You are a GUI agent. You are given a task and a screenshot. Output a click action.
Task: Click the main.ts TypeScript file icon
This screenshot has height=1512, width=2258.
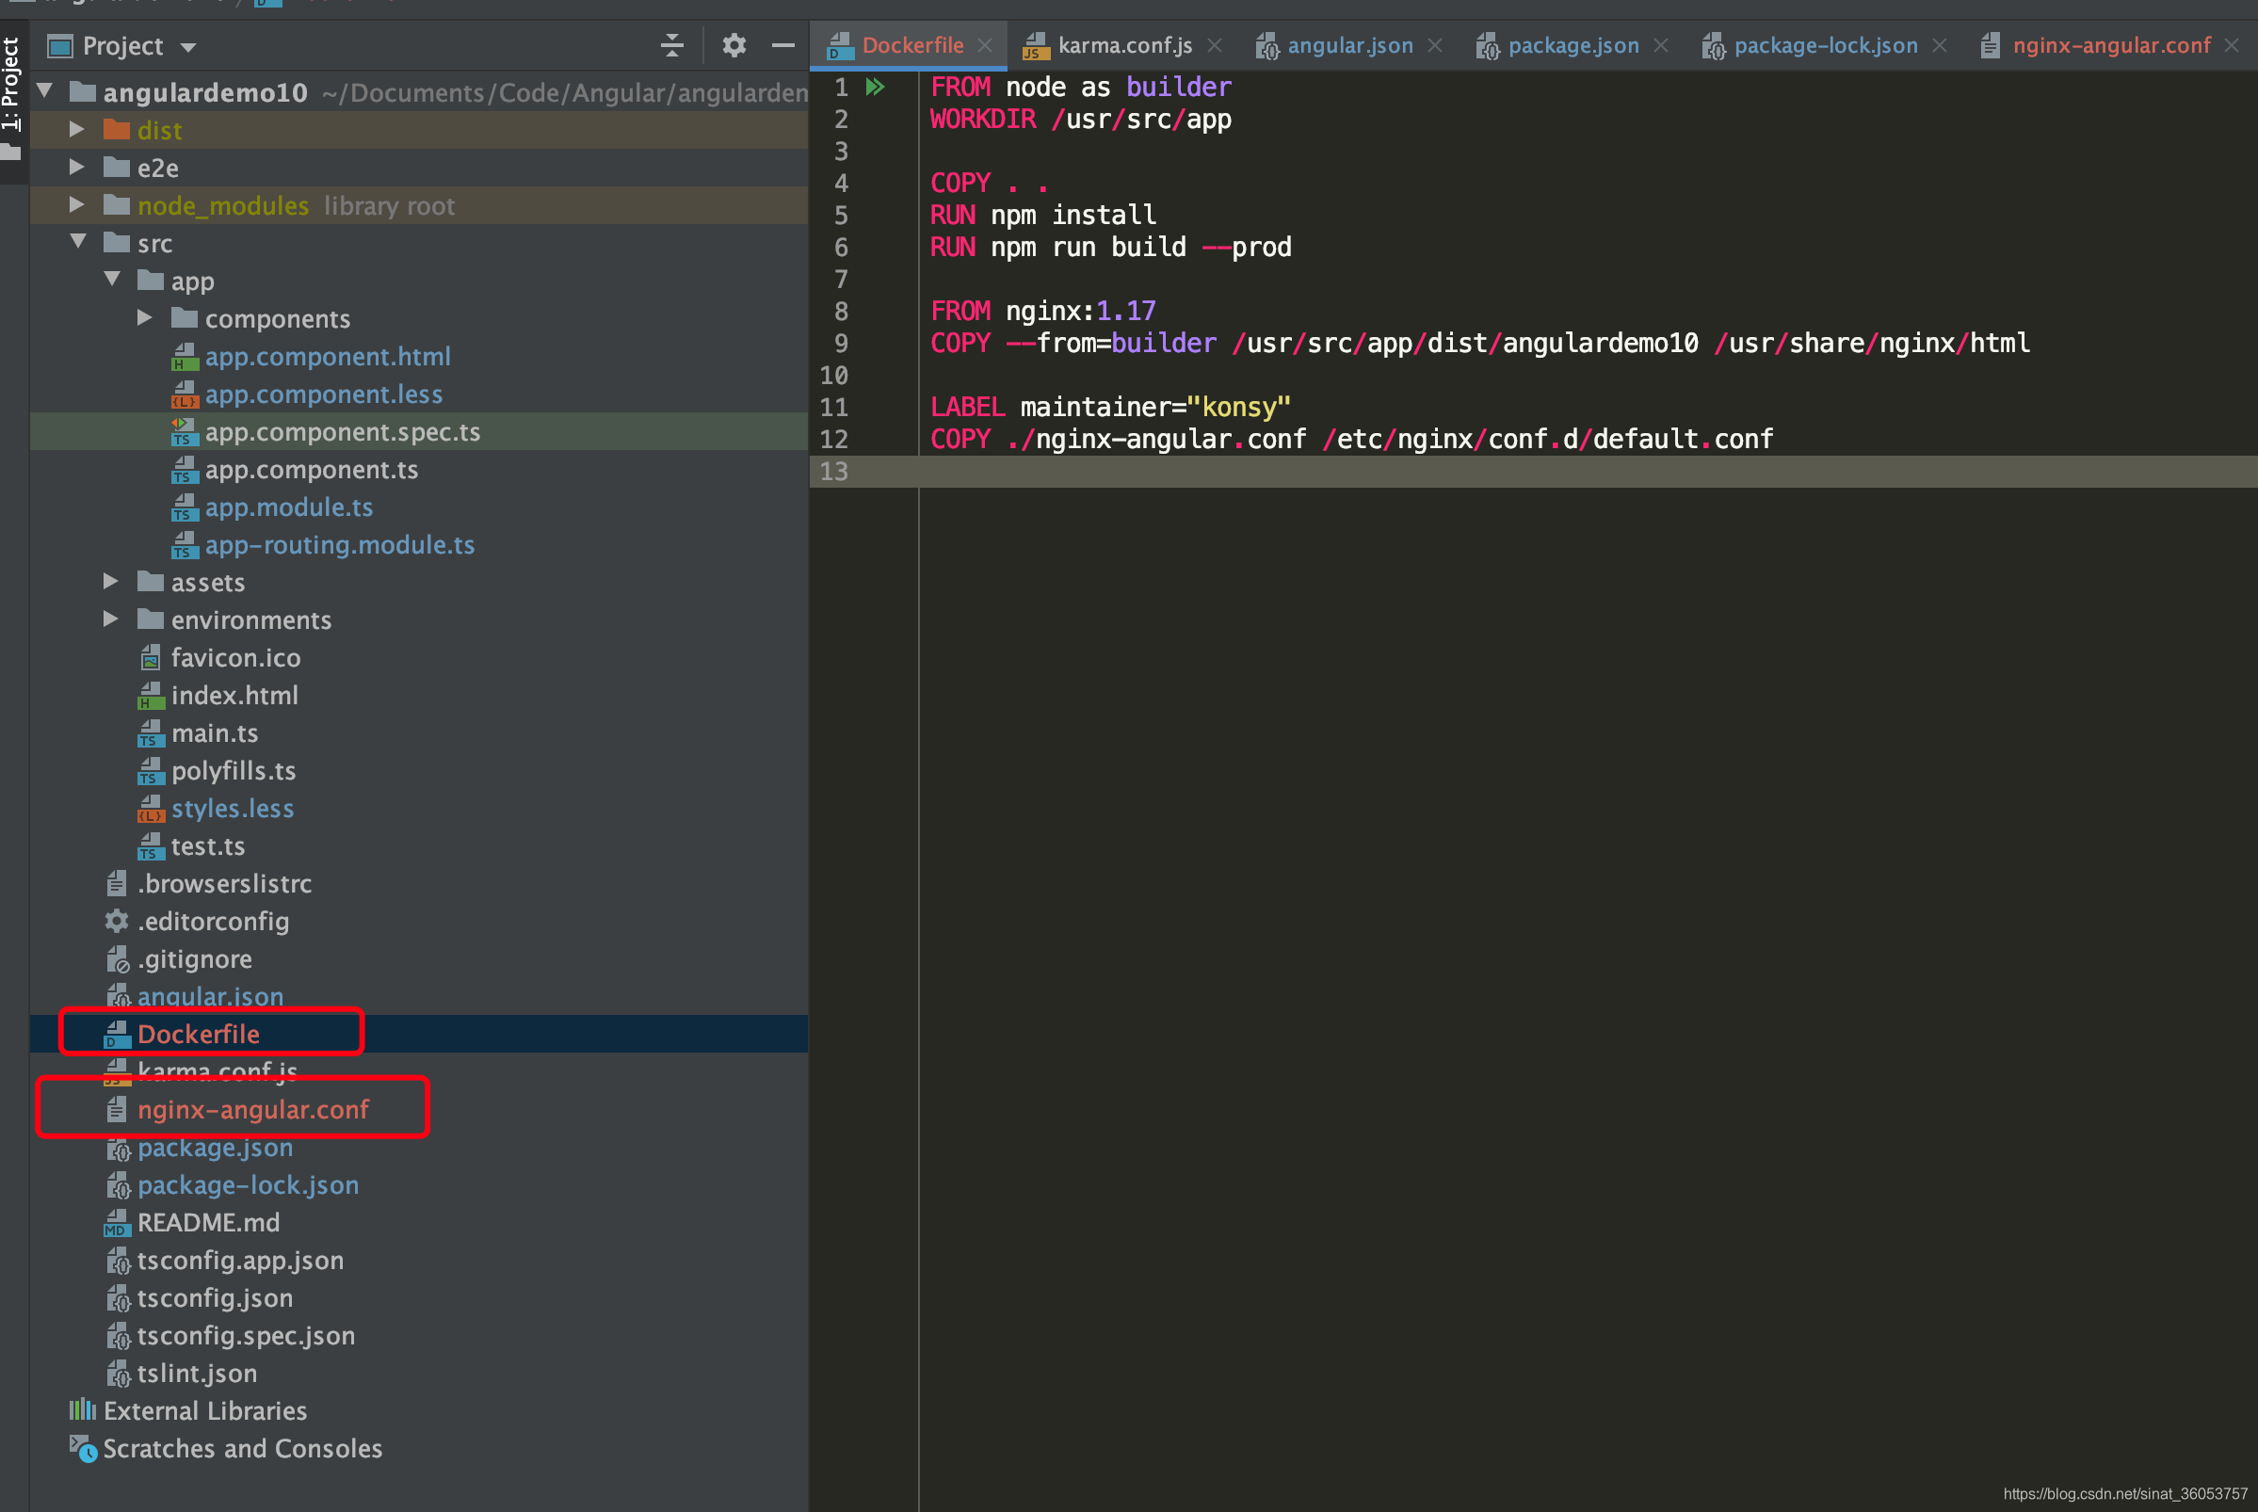click(151, 732)
